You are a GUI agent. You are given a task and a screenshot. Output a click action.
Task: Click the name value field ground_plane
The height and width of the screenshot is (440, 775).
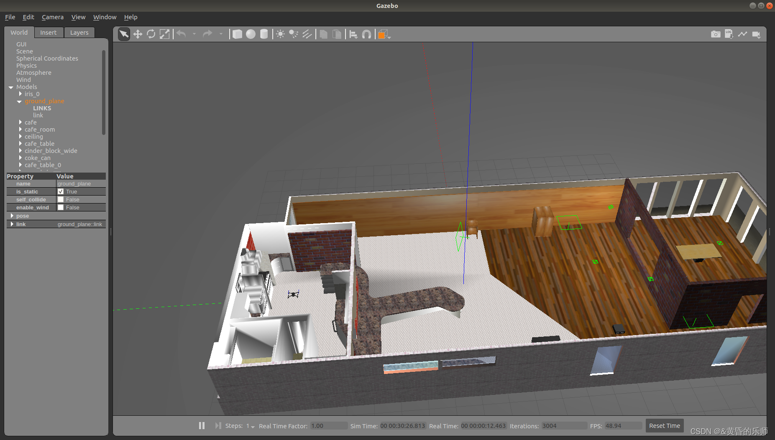point(81,183)
